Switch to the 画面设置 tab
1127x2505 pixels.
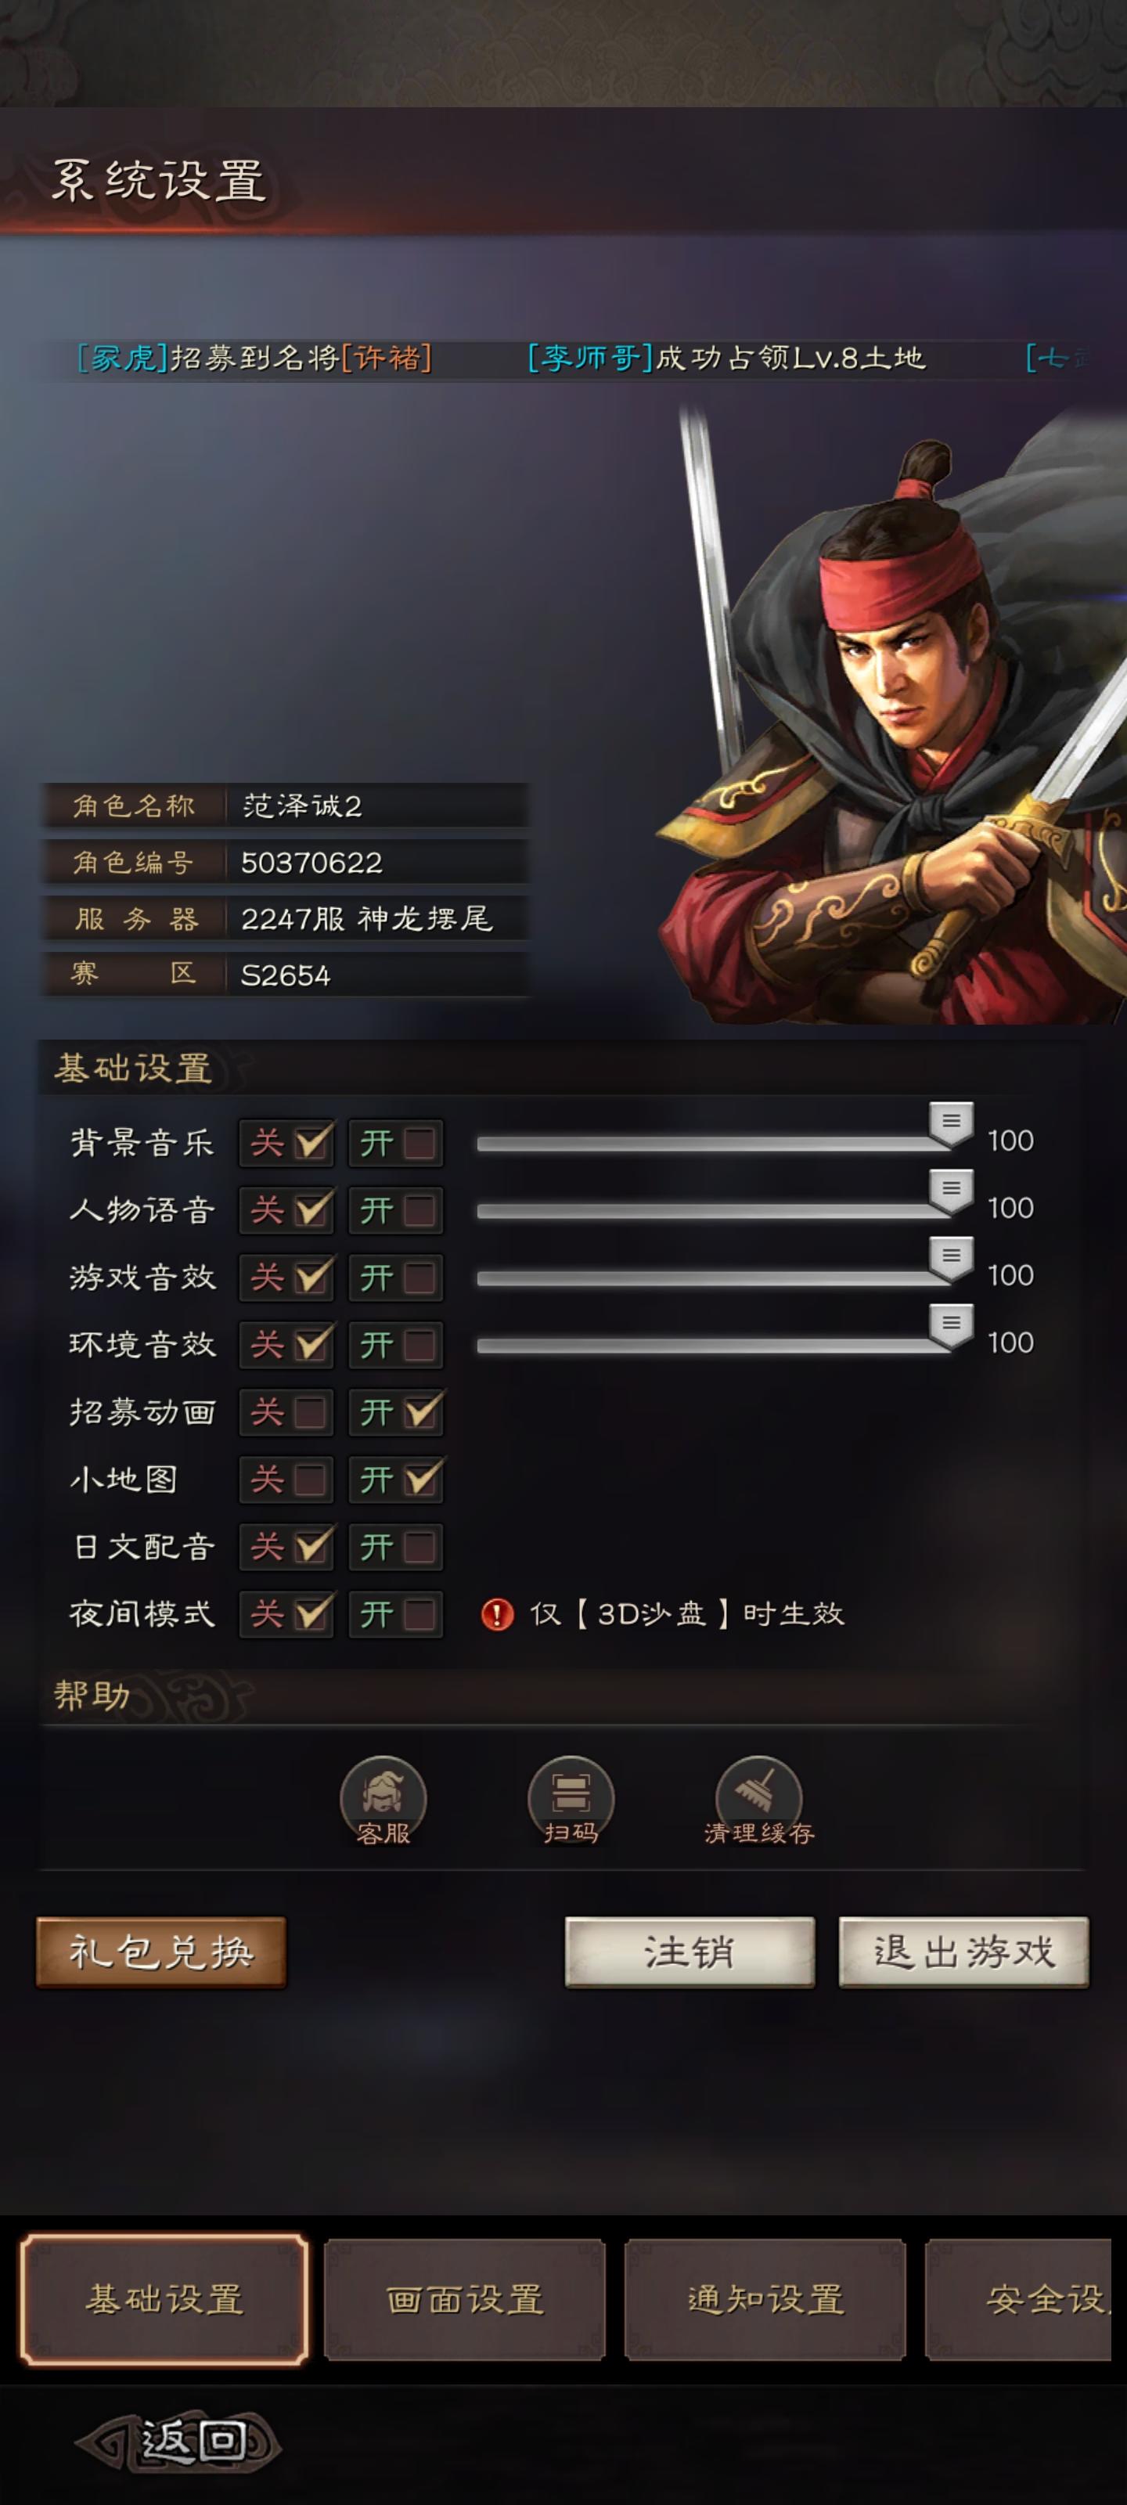click(465, 2300)
